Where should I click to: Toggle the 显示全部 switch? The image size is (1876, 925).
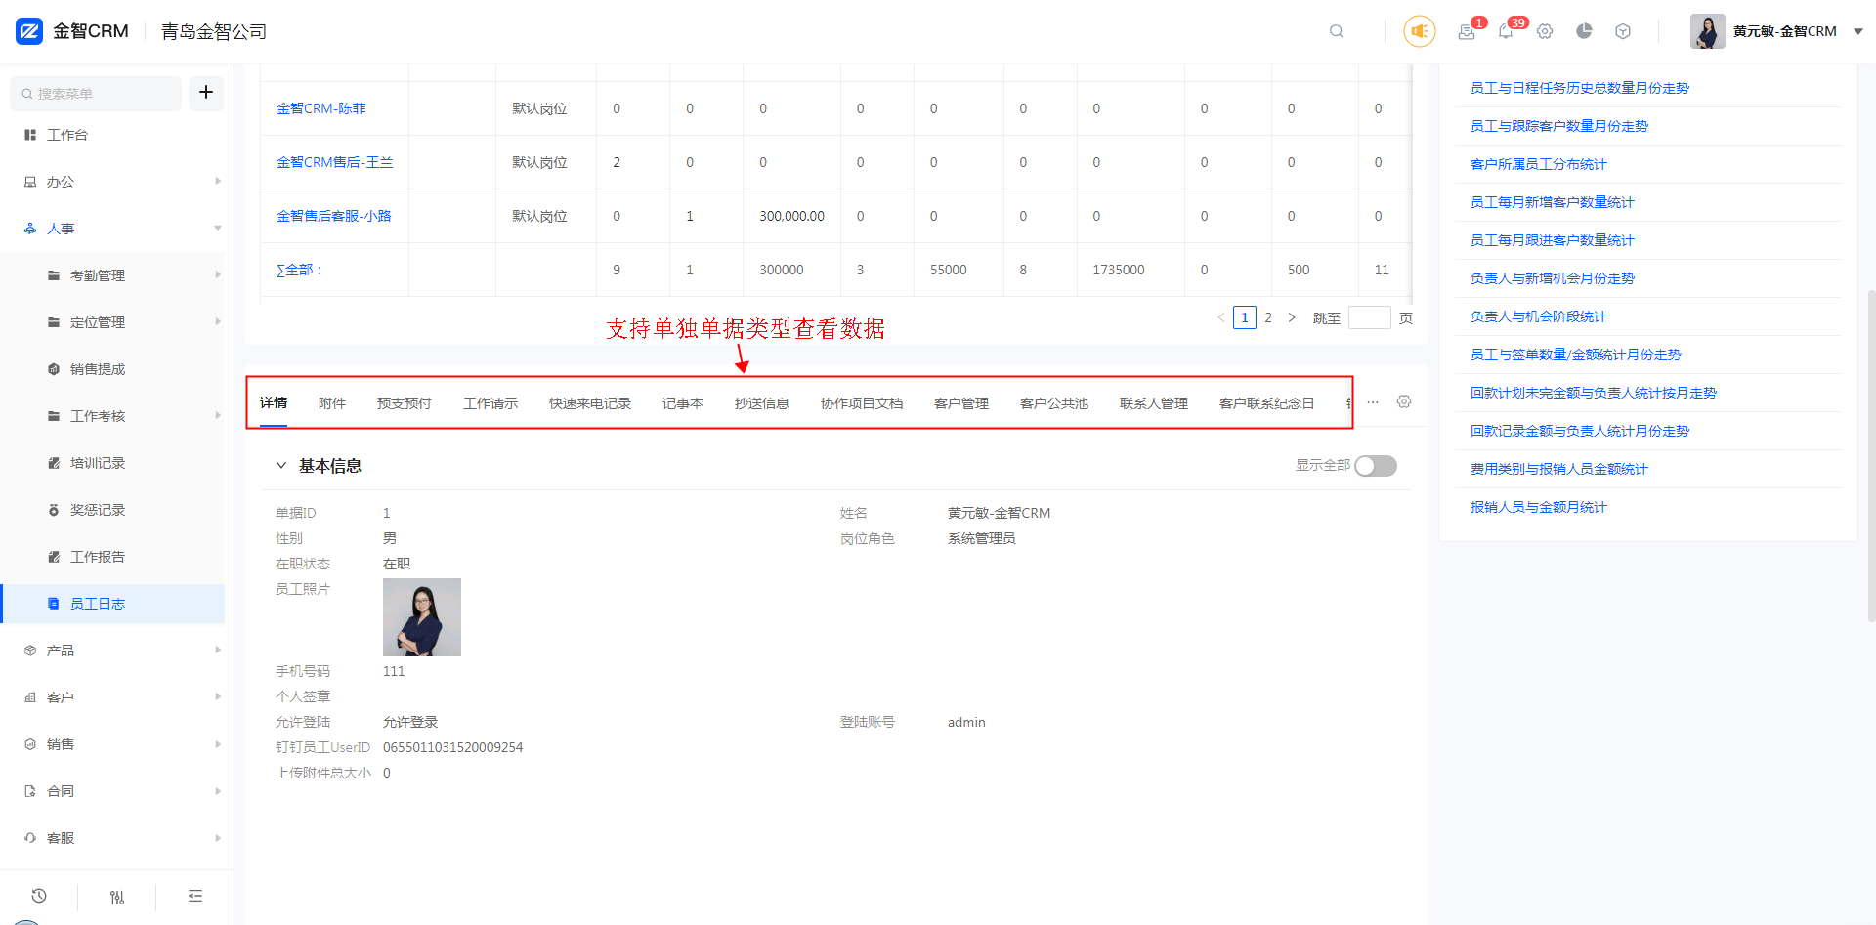pos(1376,466)
